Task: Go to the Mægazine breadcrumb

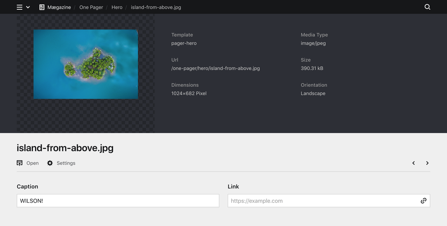Action: click(59, 7)
